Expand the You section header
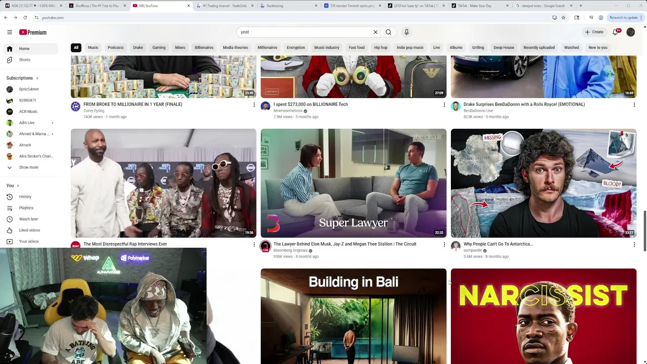Viewport: 647px width, 364px height. click(13, 186)
